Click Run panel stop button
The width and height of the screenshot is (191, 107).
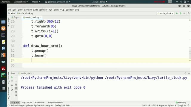tap(12, 81)
